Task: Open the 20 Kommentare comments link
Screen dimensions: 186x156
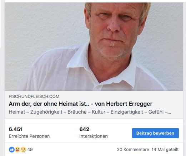Action: pyautogui.click(x=133, y=150)
